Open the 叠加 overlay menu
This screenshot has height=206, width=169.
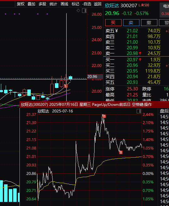pyautogui.click(x=31, y=4)
